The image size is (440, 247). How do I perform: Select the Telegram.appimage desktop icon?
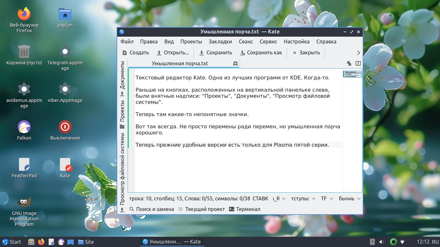(65, 58)
